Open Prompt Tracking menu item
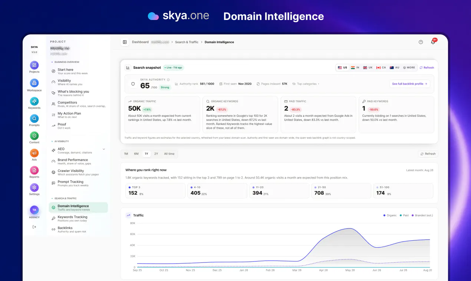The height and width of the screenshot is (281, 471). [78, 183]
